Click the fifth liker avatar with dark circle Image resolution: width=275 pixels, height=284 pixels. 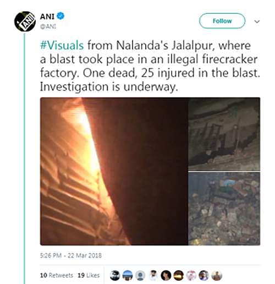tap(166, 275)
